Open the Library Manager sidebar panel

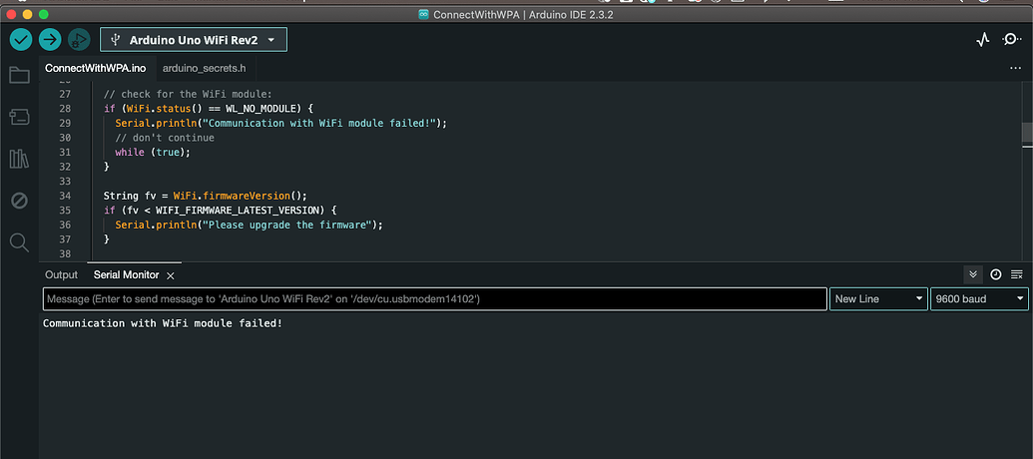coord(19,159)
